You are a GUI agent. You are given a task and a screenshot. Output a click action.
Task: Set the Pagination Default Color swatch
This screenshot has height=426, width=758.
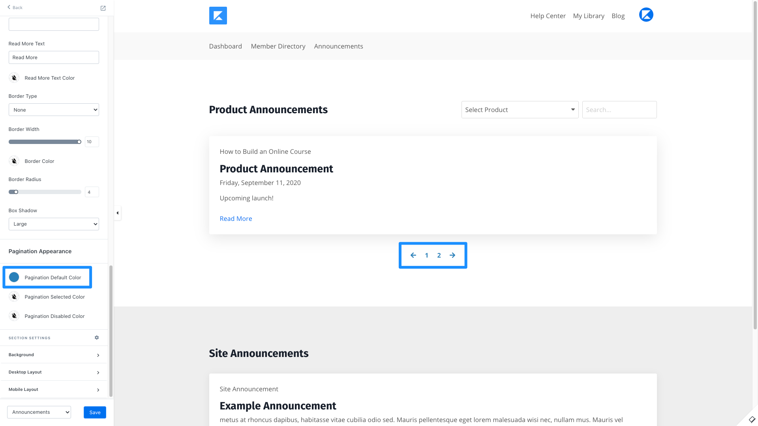[14, 277]
